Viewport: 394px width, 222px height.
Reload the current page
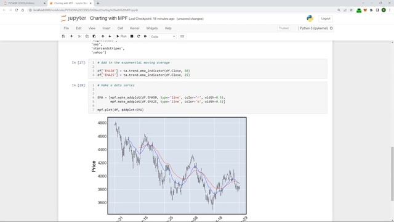[17, 10]
